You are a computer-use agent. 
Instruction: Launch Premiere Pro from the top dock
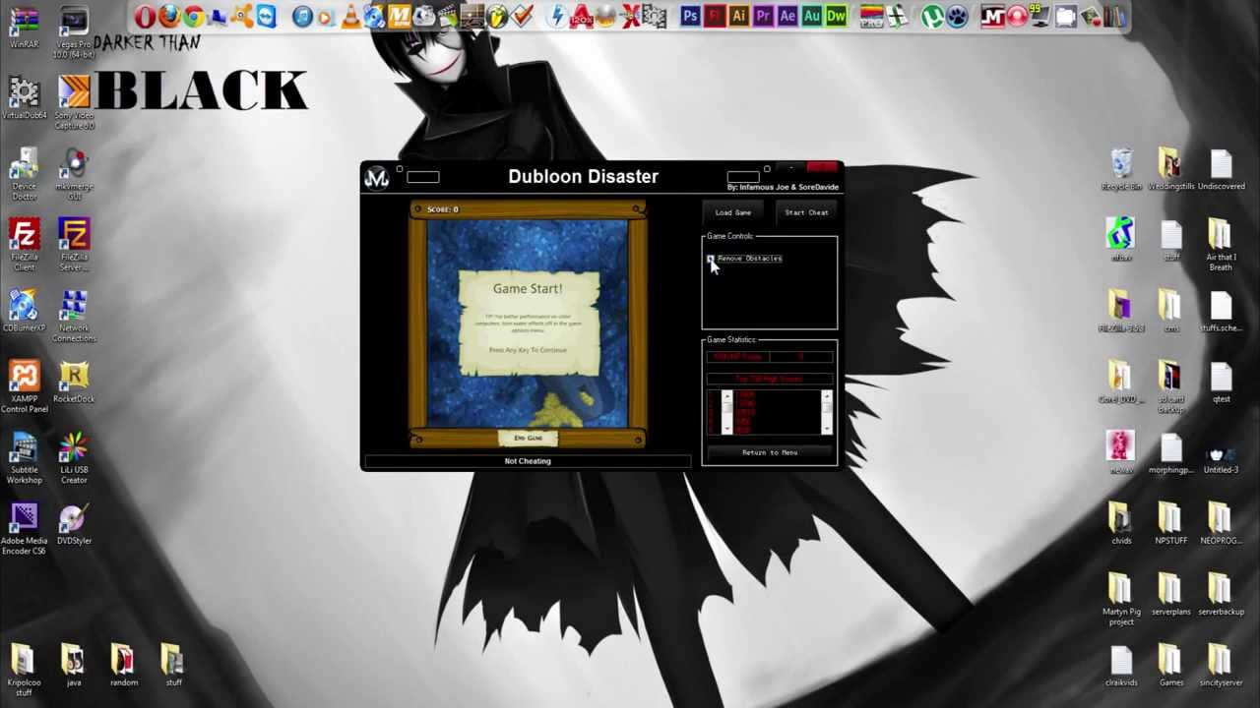coord(763,17)
